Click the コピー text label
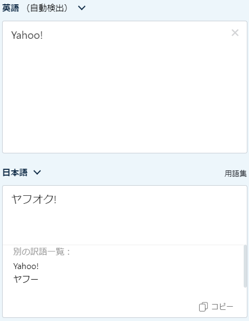This screenshot has width=249, height=321. tap(222, 307)
